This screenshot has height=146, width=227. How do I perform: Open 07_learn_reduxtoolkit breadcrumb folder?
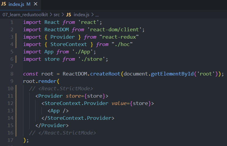[x=25, y=14]
